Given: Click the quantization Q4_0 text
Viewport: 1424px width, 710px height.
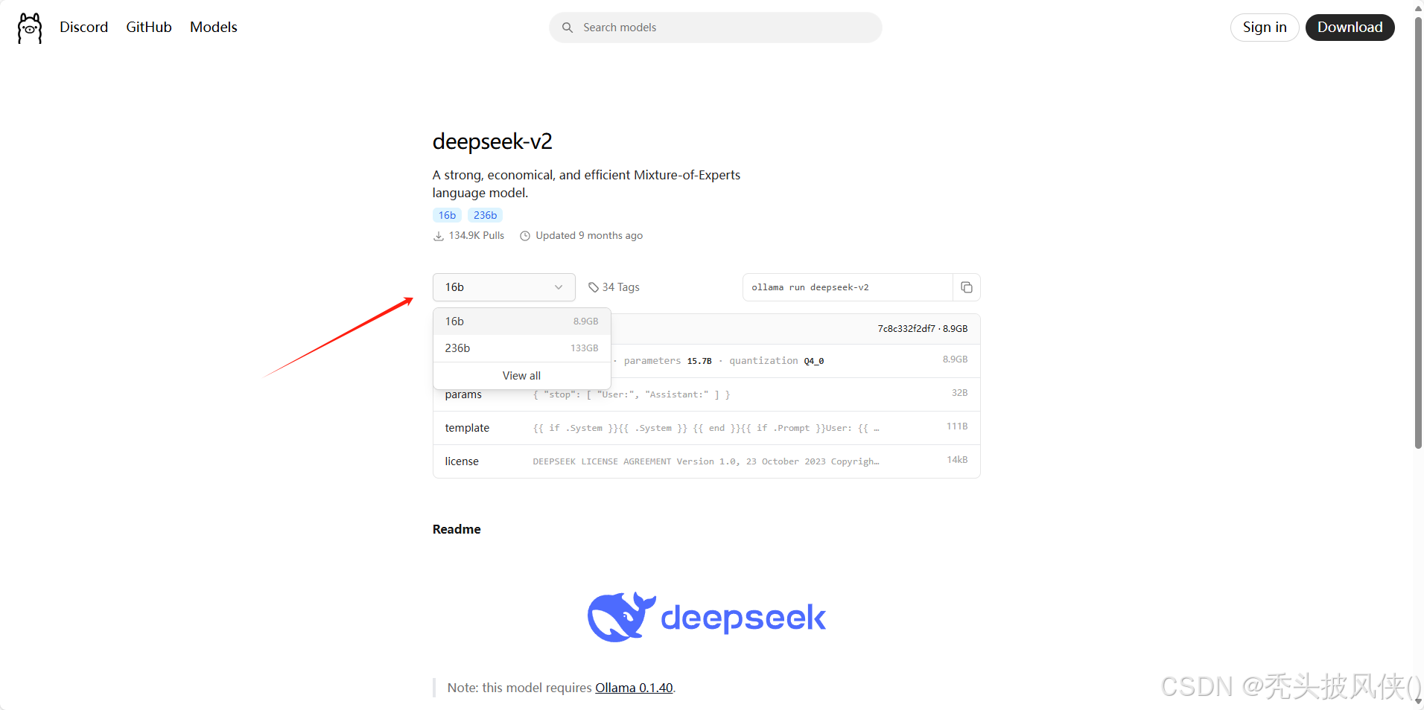Looking at the screenshot, I should (x=776, y=361).
